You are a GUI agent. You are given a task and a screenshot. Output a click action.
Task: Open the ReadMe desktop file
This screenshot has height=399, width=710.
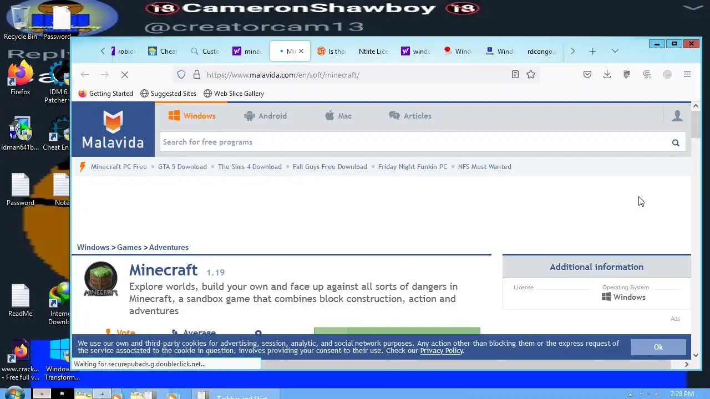pos(20,300)
